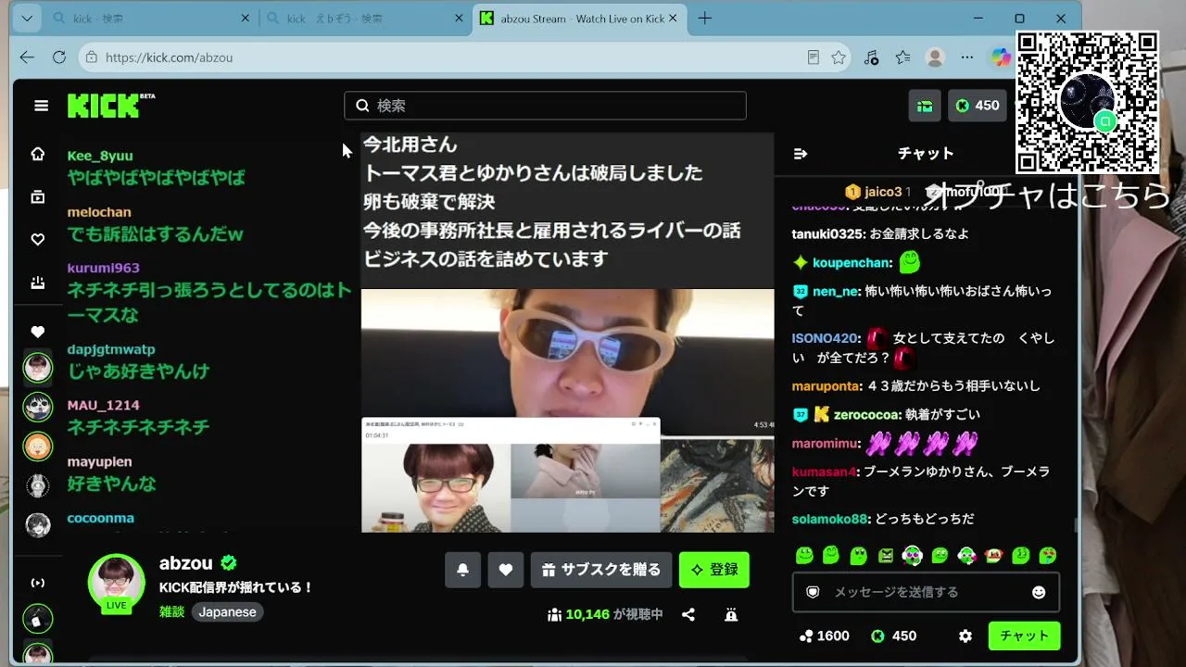The image size is (1186, 667).
Task: Focus the 検索 search field
Action: click(x=545, y=106)
